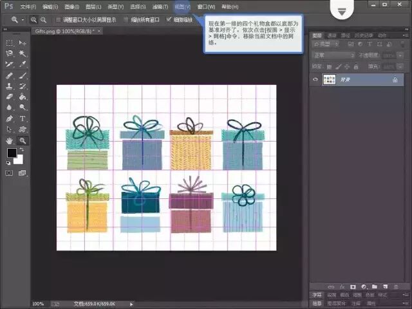Select the Clone Stamp tool
Screen dimensions: 412x309
tap(10, 86)
